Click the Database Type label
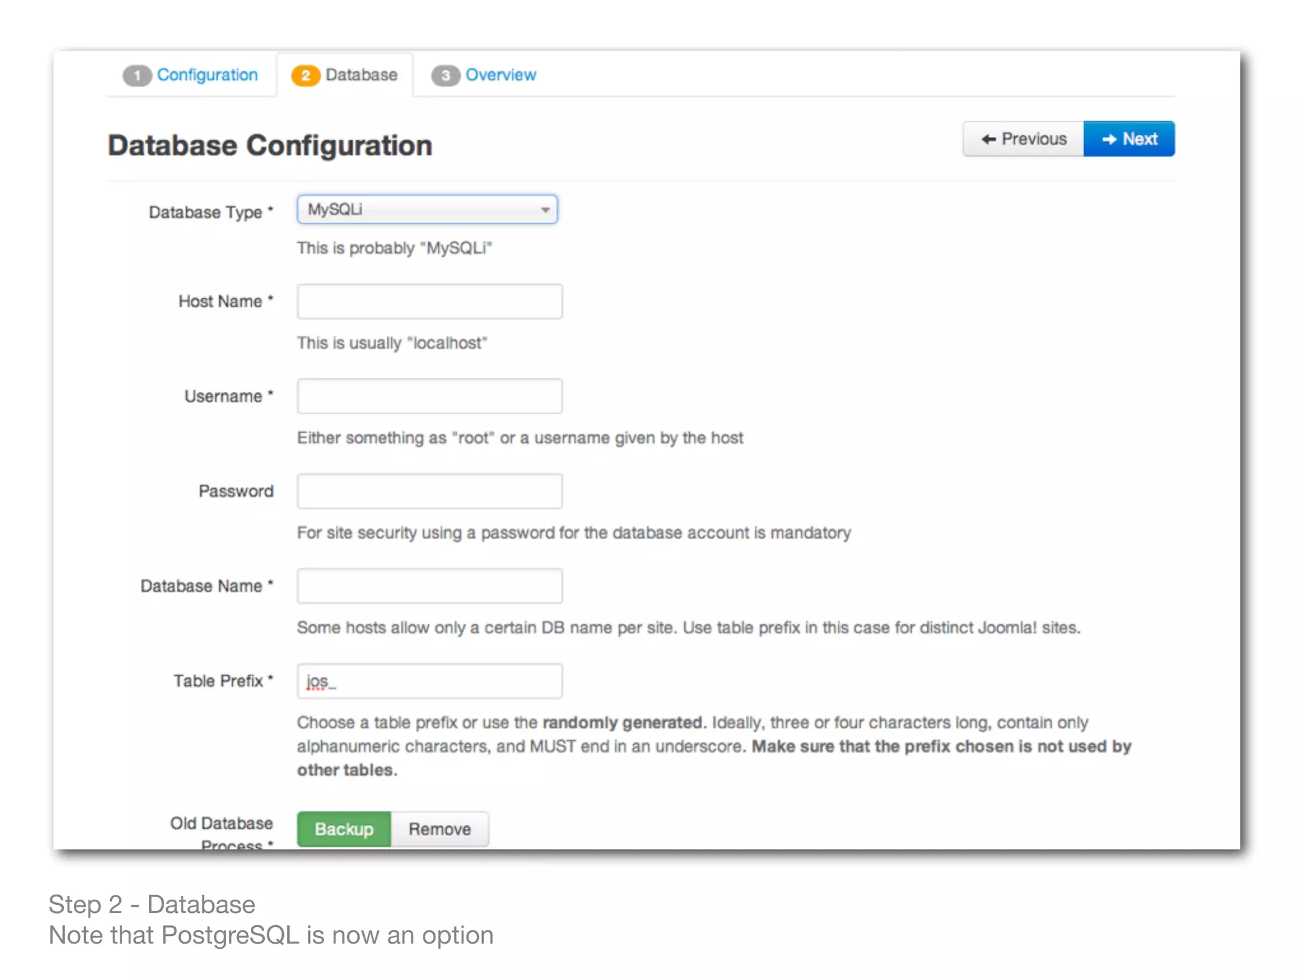The height and width of the screenshot is (978, 1304). [x=211, y=212]
